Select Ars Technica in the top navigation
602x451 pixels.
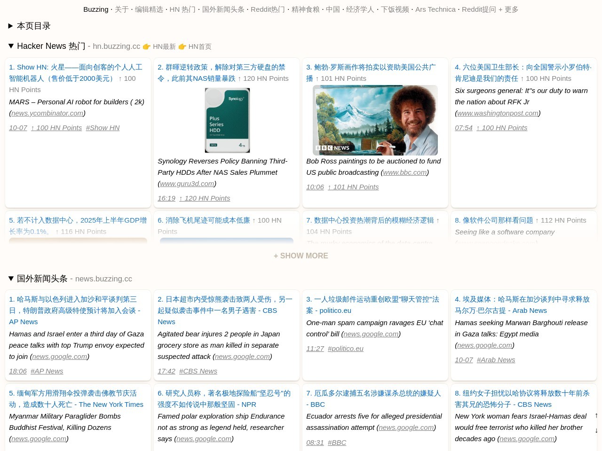pos(435,9)
